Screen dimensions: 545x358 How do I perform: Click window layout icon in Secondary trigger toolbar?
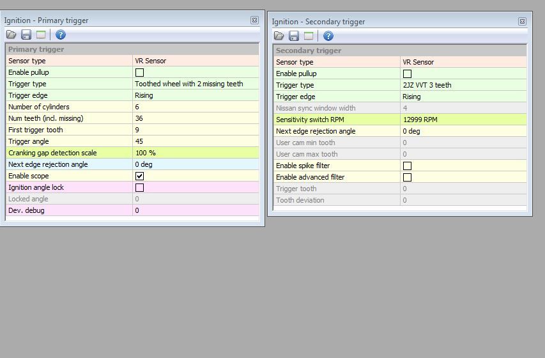click(x=309, y=36)
